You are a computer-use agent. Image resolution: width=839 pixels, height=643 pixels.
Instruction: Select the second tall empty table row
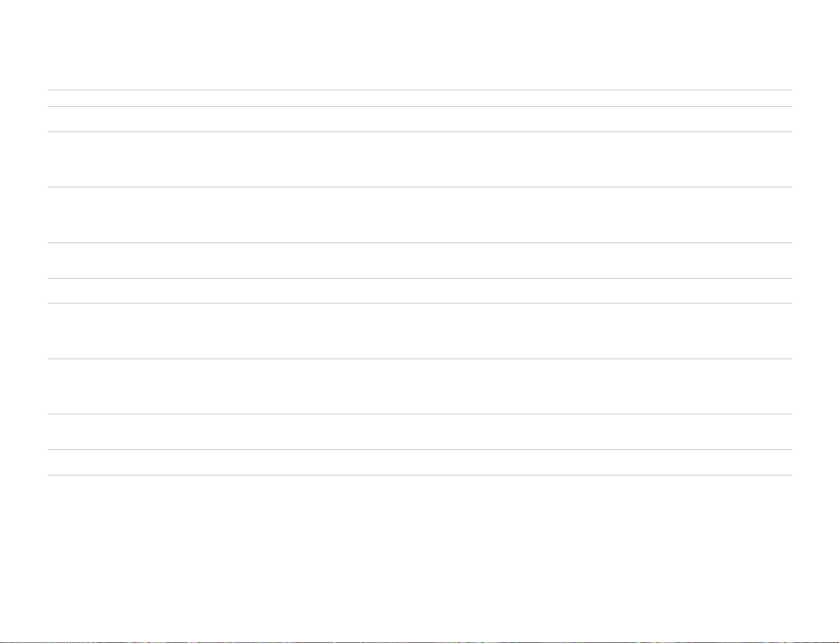point(419,215)
